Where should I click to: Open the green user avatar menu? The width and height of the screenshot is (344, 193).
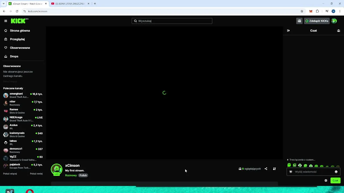click(334, 21)
